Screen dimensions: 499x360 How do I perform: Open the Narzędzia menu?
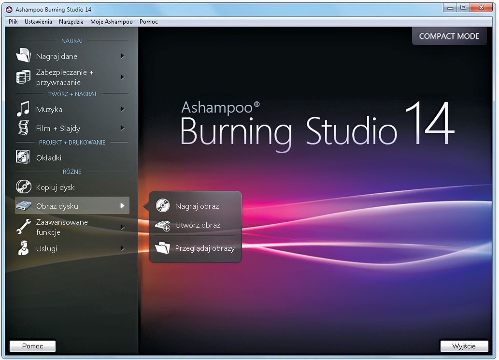tap(71, 21)
